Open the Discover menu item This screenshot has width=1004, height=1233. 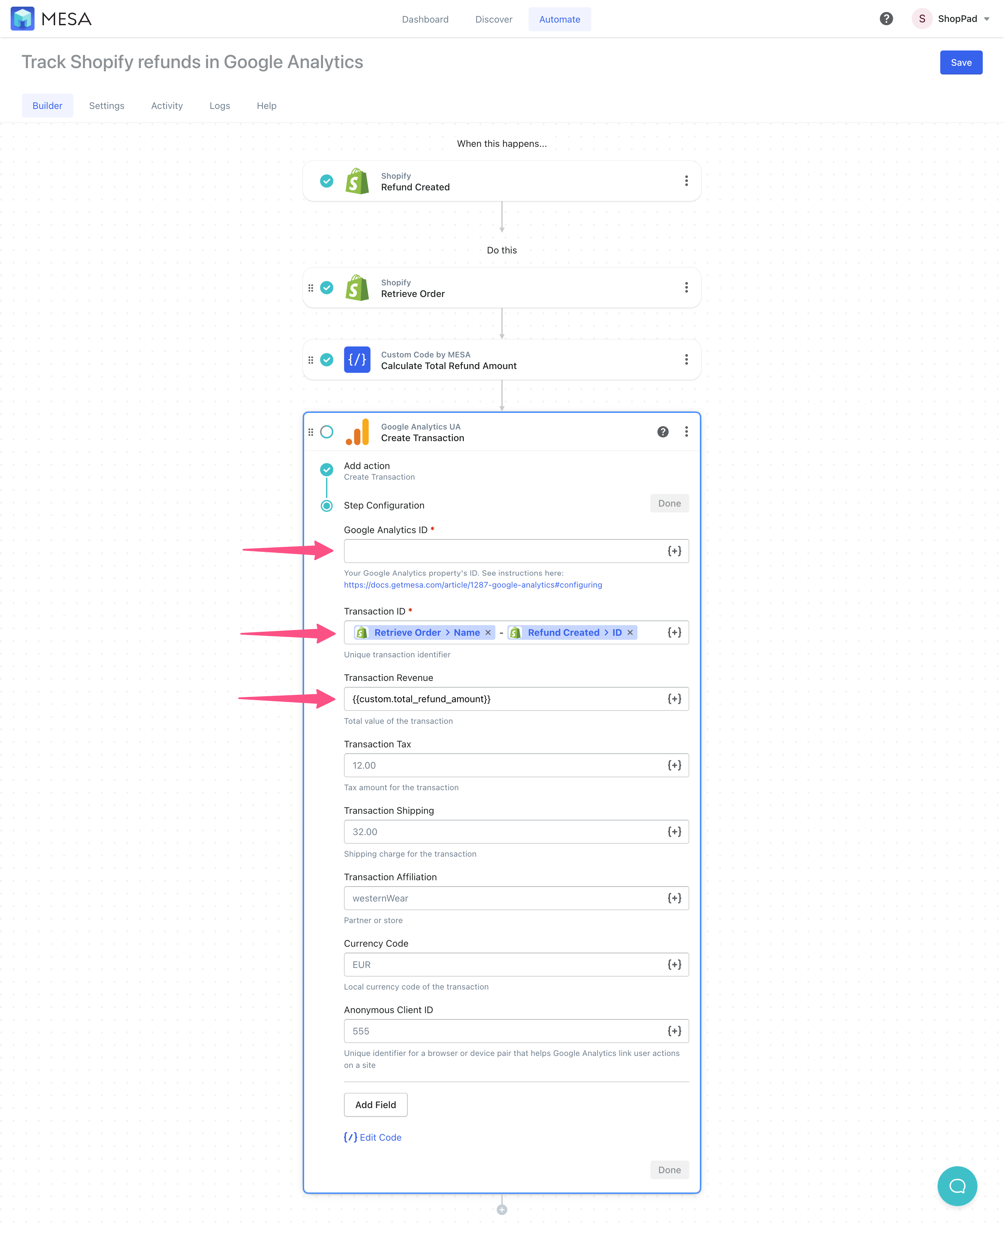pyautogui.click(x=493, y=19)
